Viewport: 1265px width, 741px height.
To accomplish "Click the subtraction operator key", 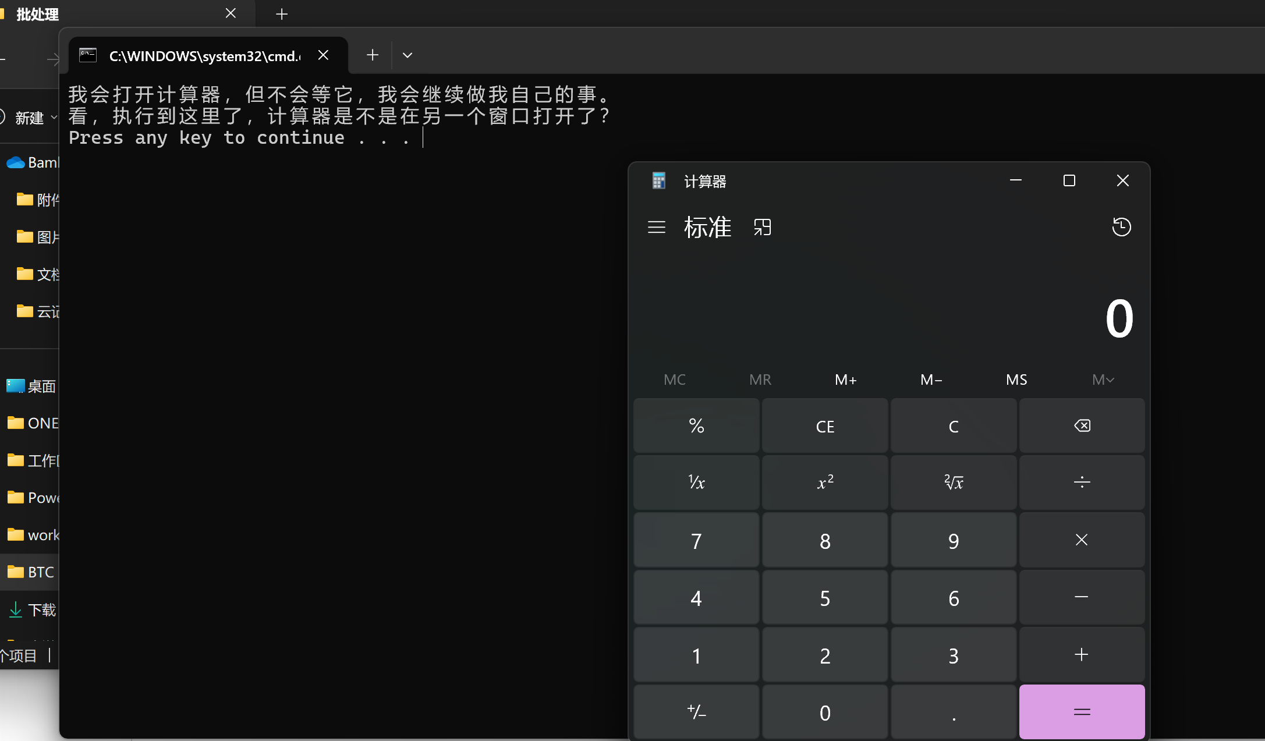I will click(1082, 597).
